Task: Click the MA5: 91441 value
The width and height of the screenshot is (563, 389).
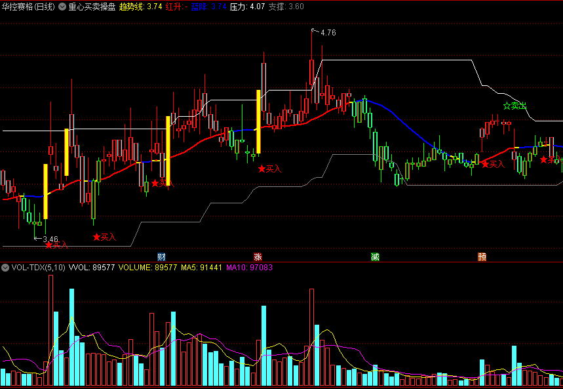Action: (201, 268)
